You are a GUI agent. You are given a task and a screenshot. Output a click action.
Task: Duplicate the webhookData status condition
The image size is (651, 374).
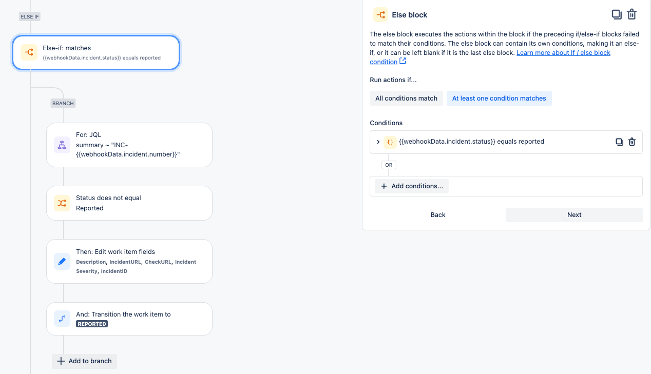click(620, 142)
